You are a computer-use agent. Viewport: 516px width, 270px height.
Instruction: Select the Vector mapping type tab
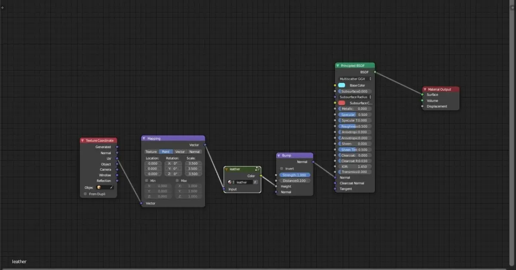point(180,152)
